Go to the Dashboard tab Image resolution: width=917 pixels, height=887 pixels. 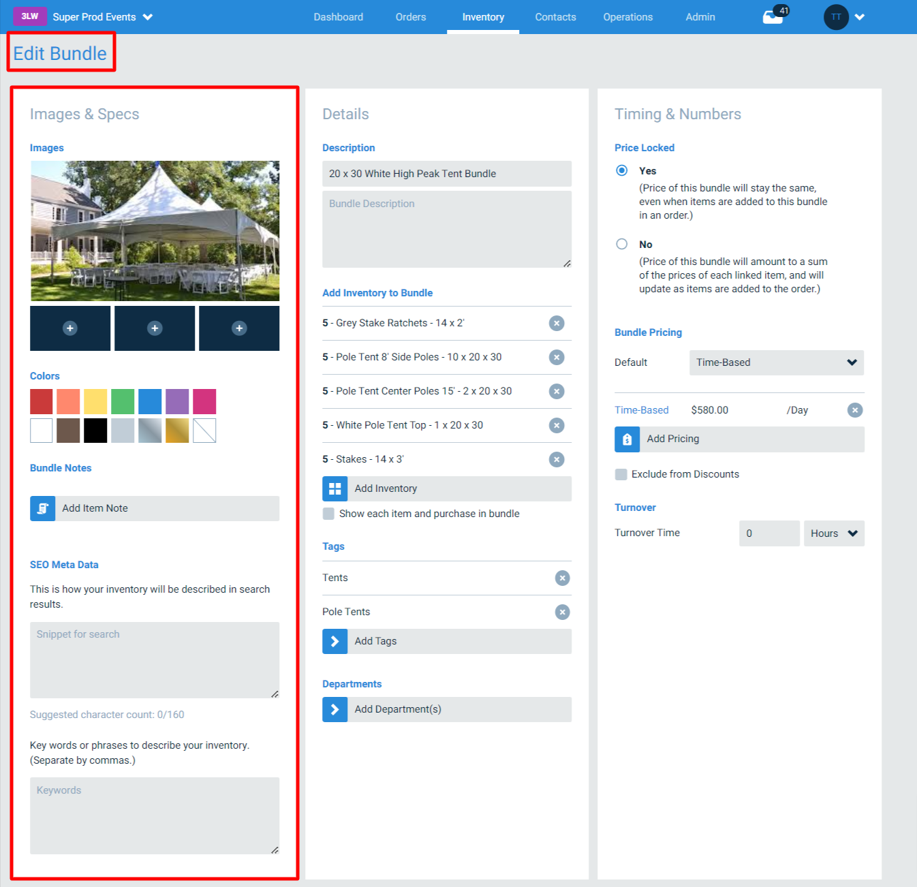tap(339, 17)
